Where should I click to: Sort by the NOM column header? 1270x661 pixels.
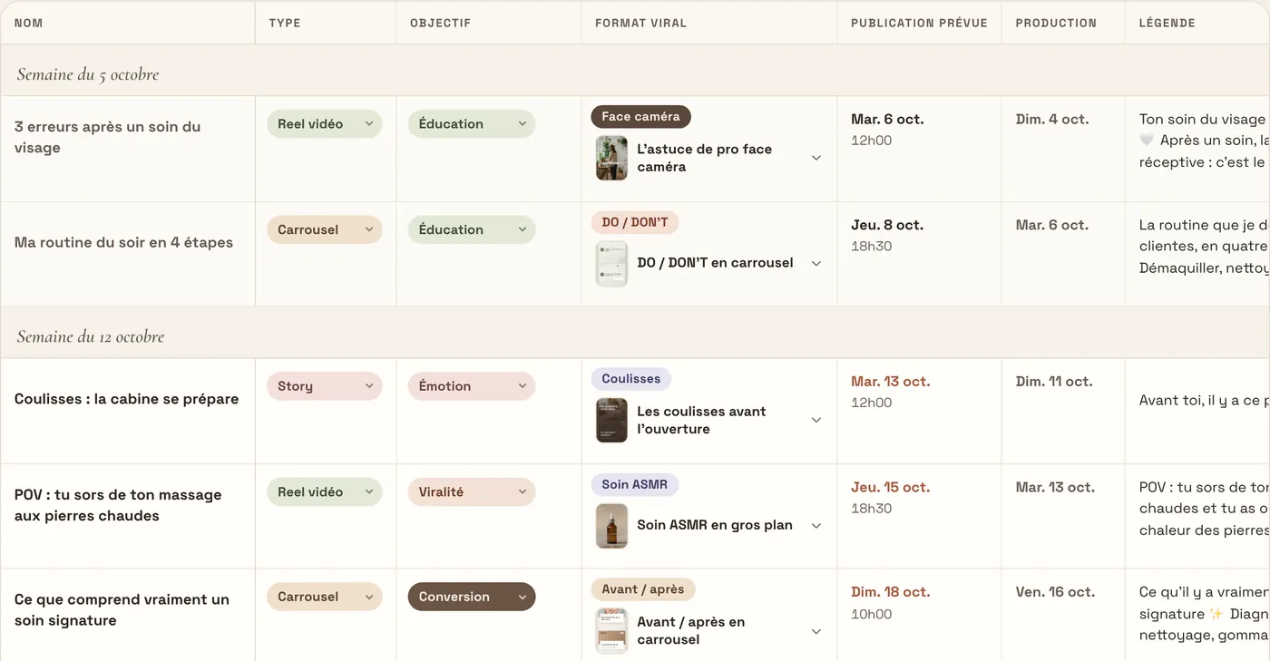pos(29,23)
